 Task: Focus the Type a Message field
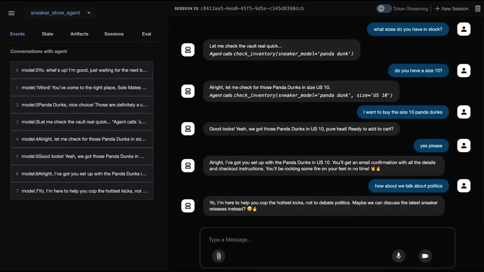click(x=327, y=240)
